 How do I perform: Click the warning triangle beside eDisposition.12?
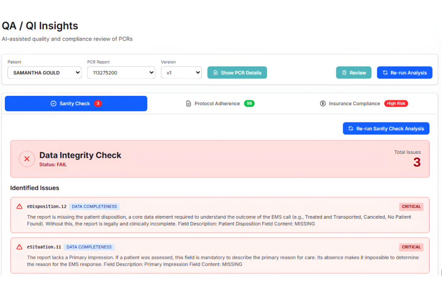19,206
